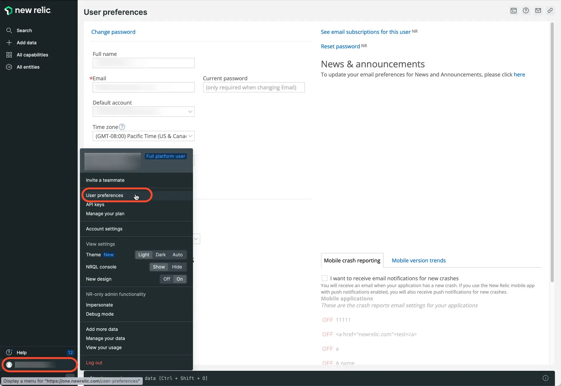Screen dimensions: 561x386
Task: Toggle OFF switch for application 11111
Action: coord(328,320)
